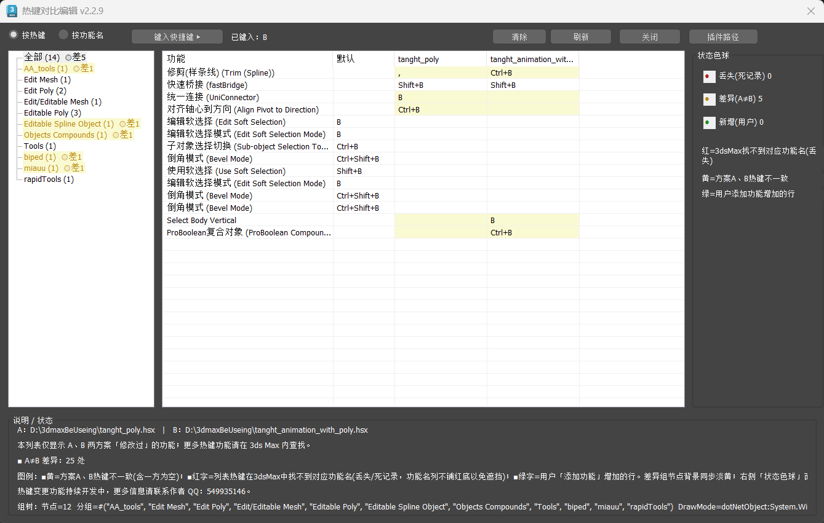The height and width of the screenshot is (523, 824).
Task: Select 使用软选择 (Use Soft Selection) row
Action: (x=371, y=171)
